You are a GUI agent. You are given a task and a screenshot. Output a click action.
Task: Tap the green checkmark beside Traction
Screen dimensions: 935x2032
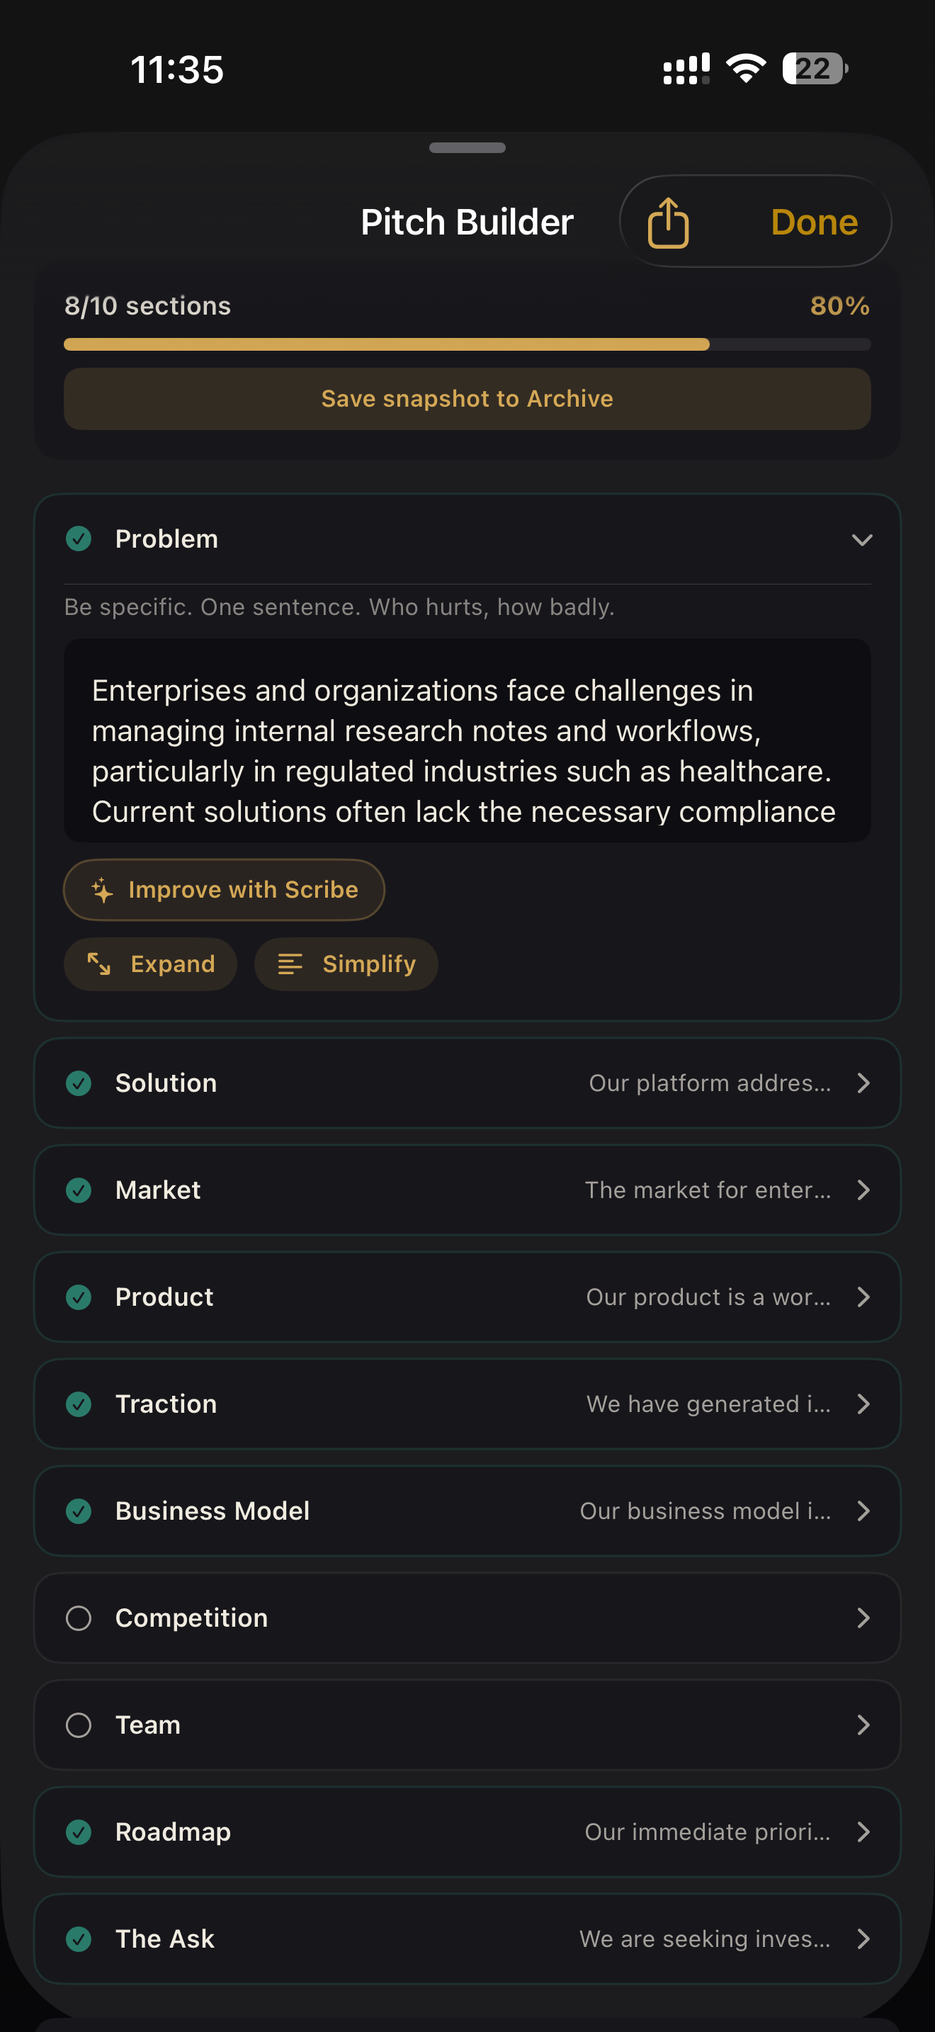(79, 1404)
